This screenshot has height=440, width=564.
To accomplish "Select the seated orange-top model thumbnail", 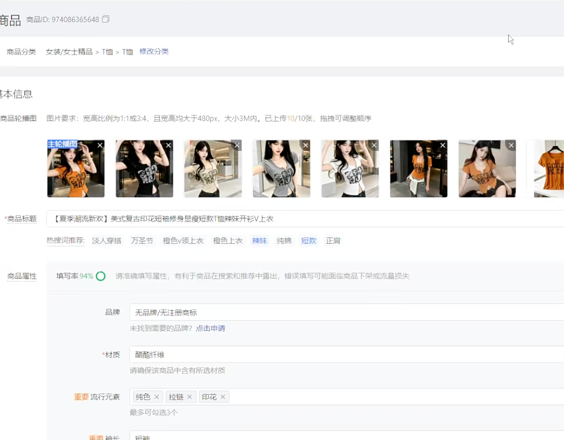I will click(487, 169).
